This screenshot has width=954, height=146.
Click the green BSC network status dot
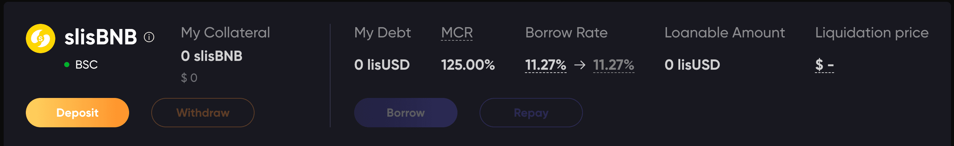(x=67, y=65)
